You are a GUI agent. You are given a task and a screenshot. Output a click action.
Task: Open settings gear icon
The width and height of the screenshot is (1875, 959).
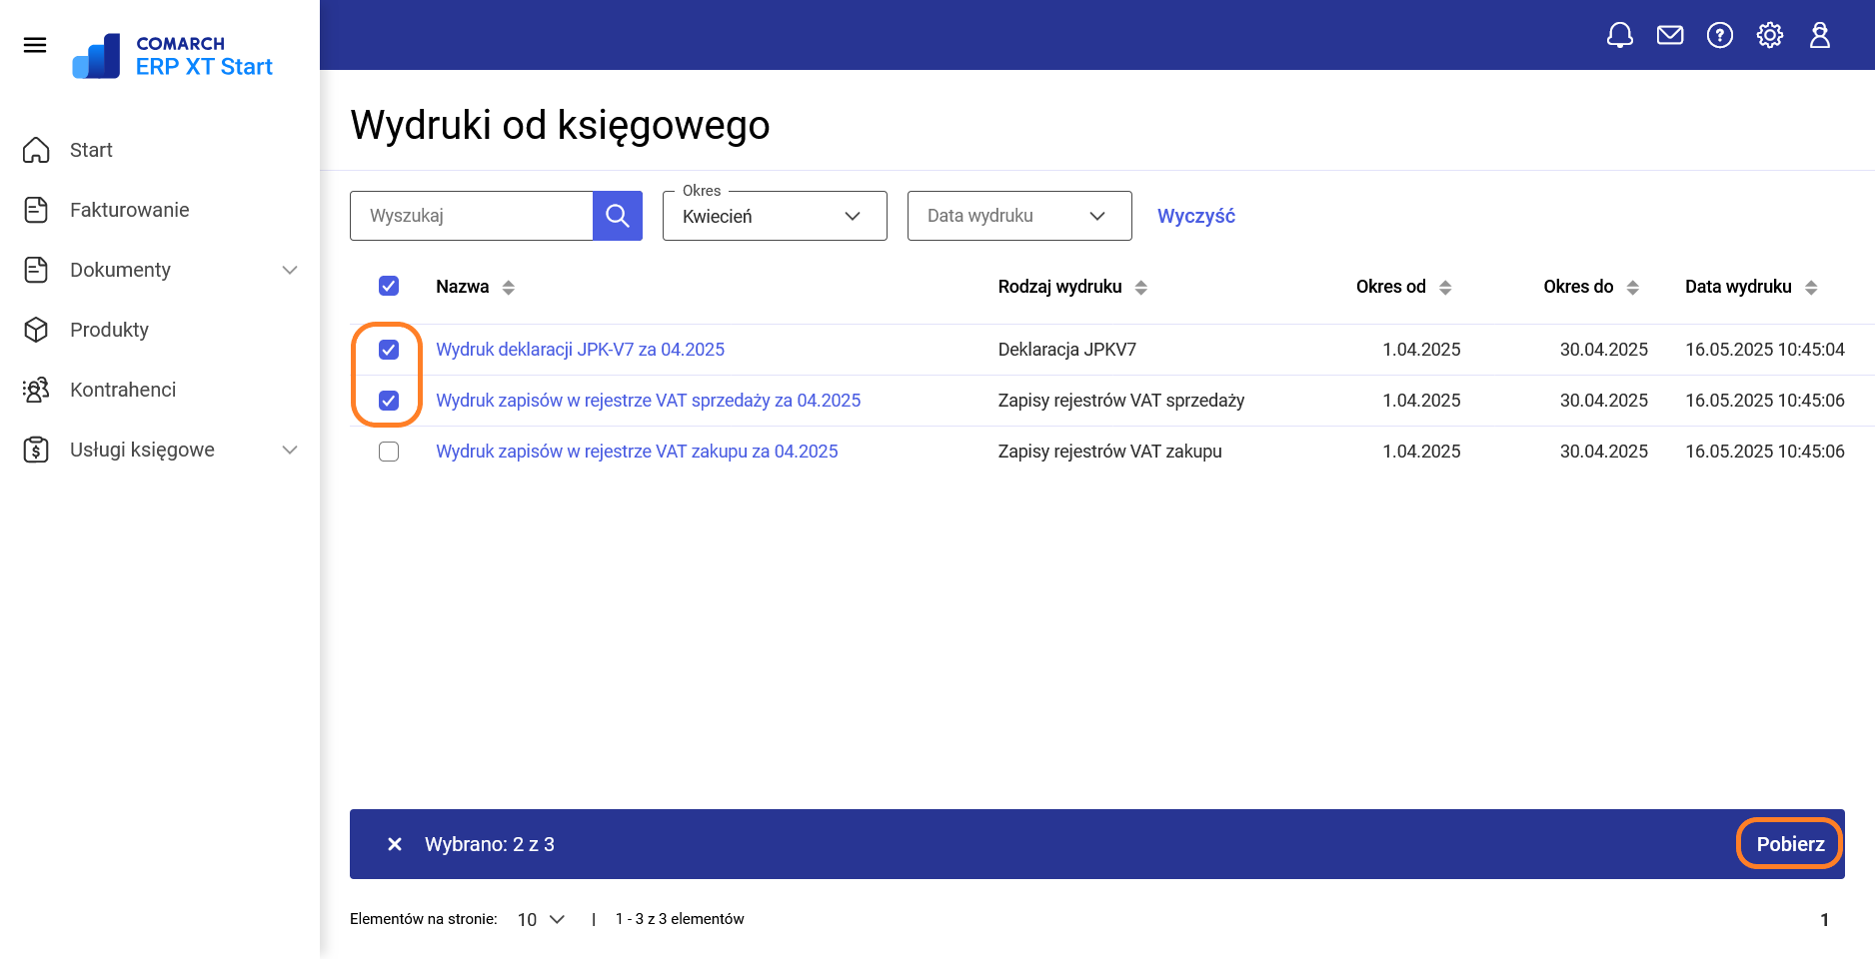click(x=1769, y=36)
